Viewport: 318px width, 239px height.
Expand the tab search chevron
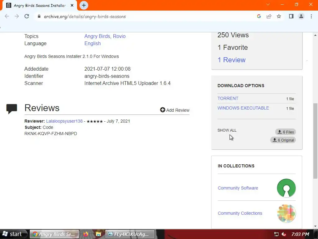pyautogui.click(x=268, y=4)
